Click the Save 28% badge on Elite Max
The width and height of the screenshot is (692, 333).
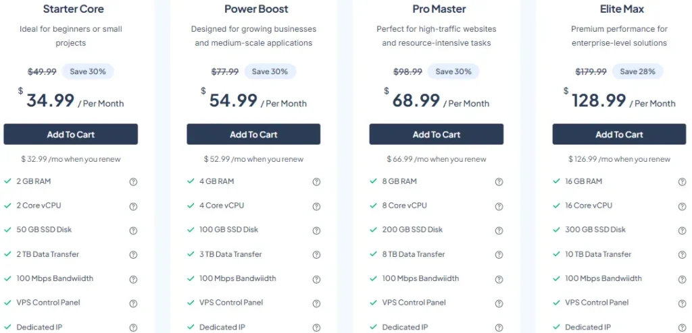tap(637, 71)
